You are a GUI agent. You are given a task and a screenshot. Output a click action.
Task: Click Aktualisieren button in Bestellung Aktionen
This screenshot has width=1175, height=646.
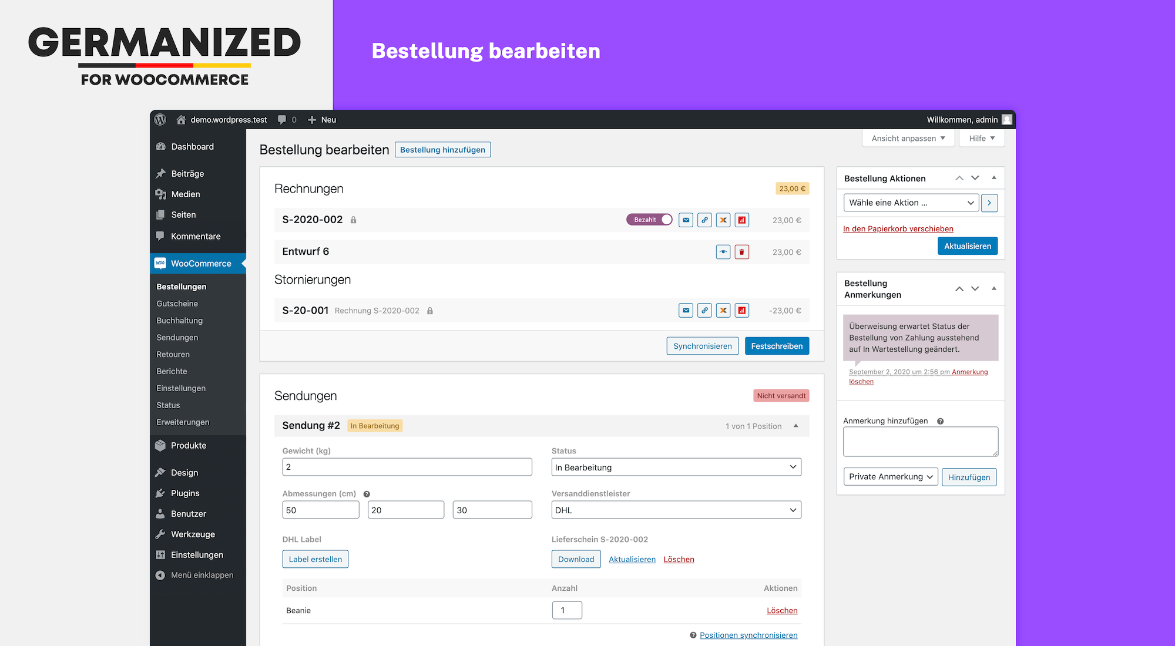tap(966, 246)
